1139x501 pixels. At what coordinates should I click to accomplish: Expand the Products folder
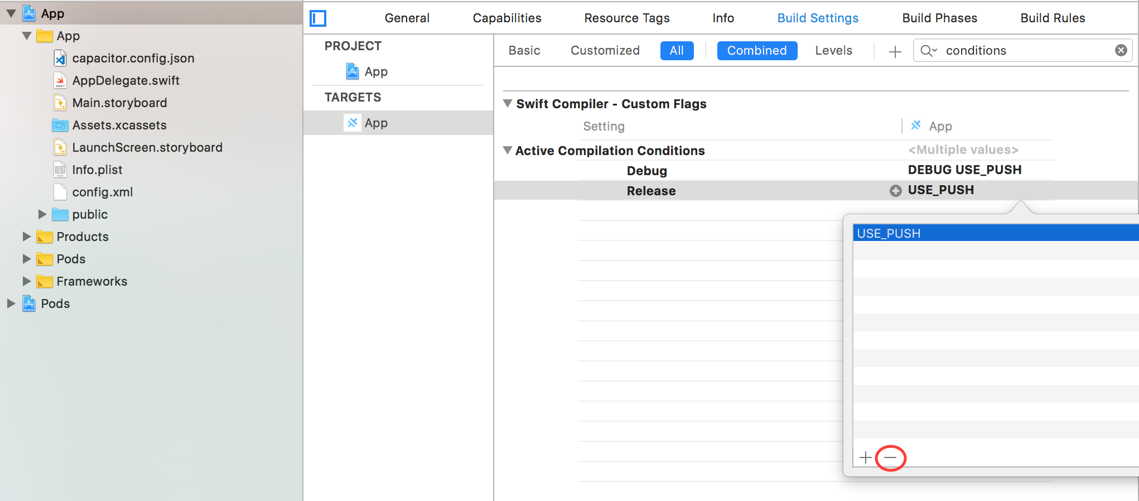tap(26, 237)
